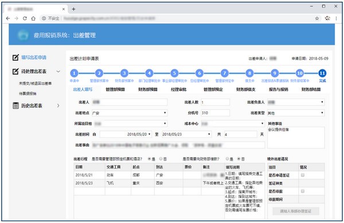Image resolution: width=344 pixels, height=223 pixels.
Task: Select step 2 circle in progress bar
Action: (99, 73)
